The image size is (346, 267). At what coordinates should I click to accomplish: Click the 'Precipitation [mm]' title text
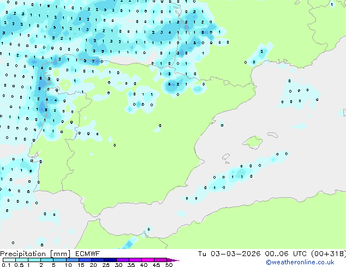(x=35, y=254)
